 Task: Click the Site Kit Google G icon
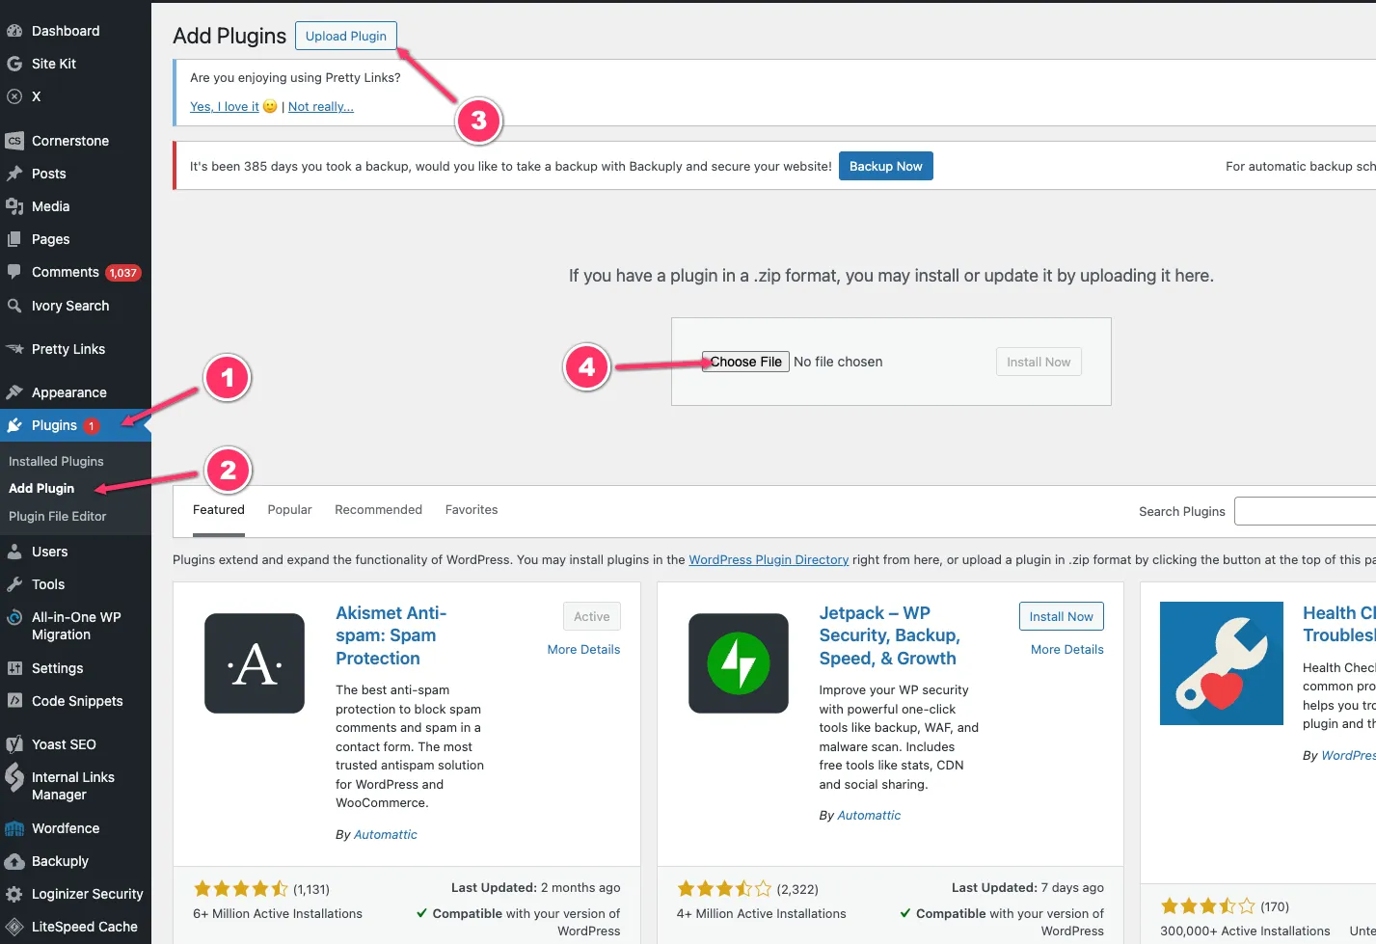pos(14,64)
